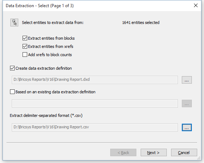Click the resize grip in dialog corner
The width and height of the screenshot is (204, 163).
tap(199, 158)
